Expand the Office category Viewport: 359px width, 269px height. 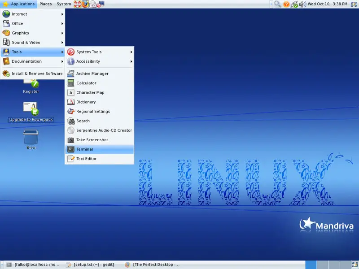[32, 24]
